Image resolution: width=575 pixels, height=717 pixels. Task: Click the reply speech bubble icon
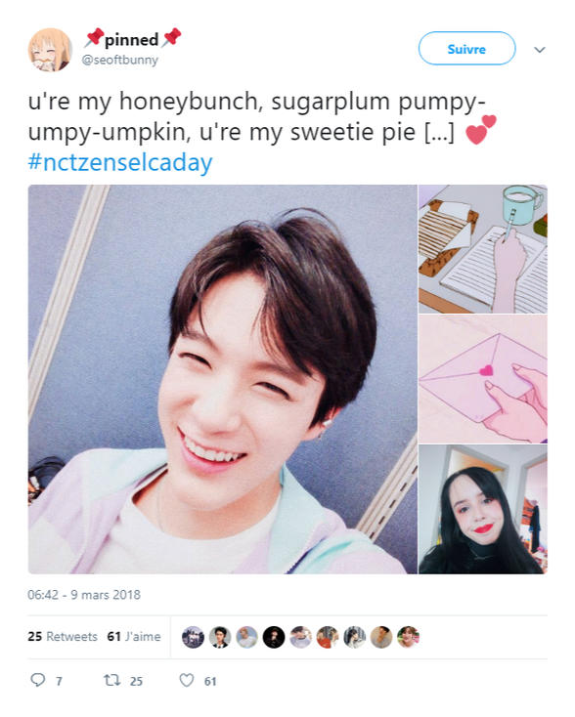[37, 680]
